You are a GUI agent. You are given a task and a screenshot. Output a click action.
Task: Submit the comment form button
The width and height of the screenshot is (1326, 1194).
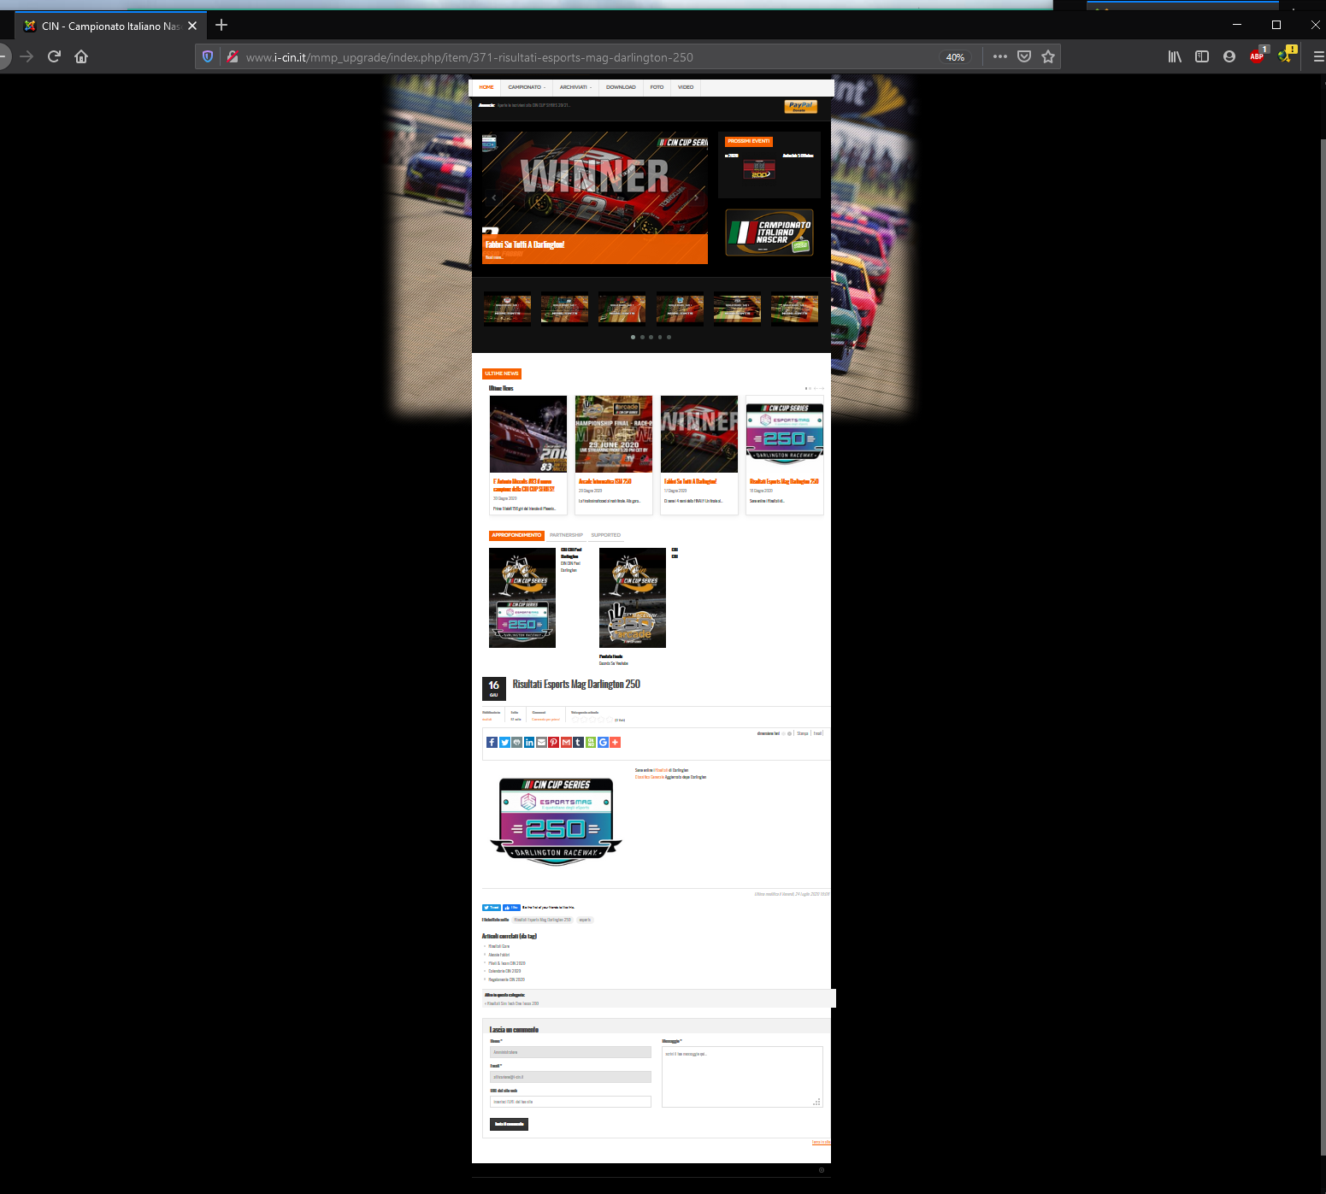point(510,1125)
